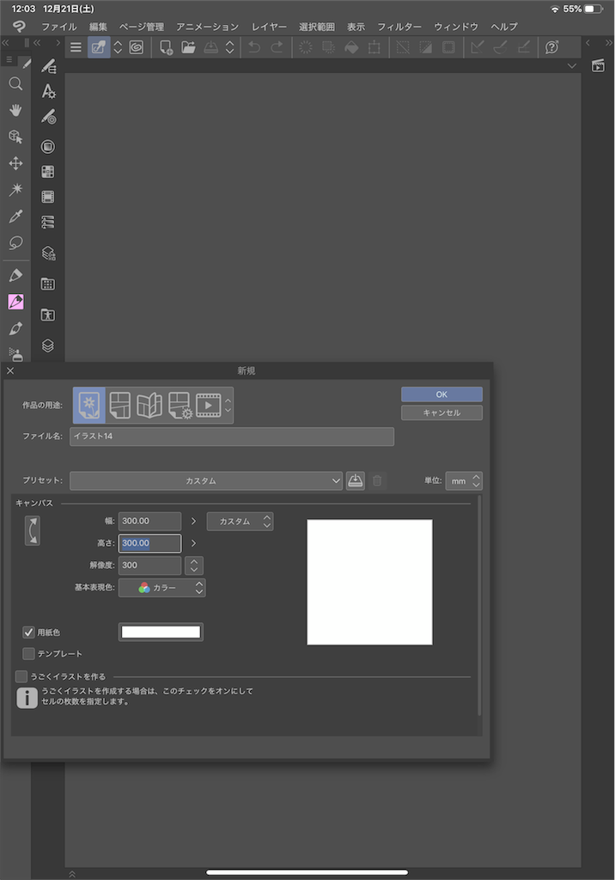Open the 単位 mm unit dropdown
The height and width of the screenshot is (880, 615).
464,481
